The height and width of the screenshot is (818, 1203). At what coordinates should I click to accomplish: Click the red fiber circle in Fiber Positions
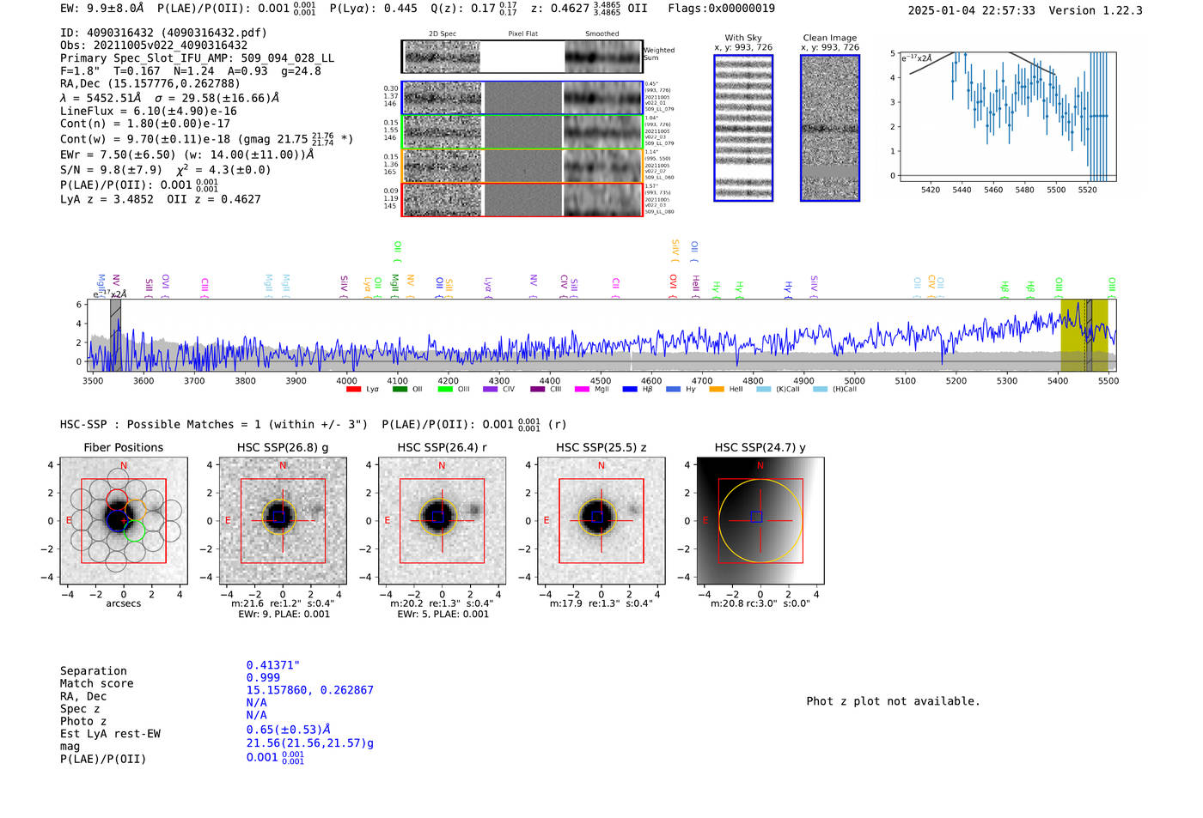click(117, 499)
